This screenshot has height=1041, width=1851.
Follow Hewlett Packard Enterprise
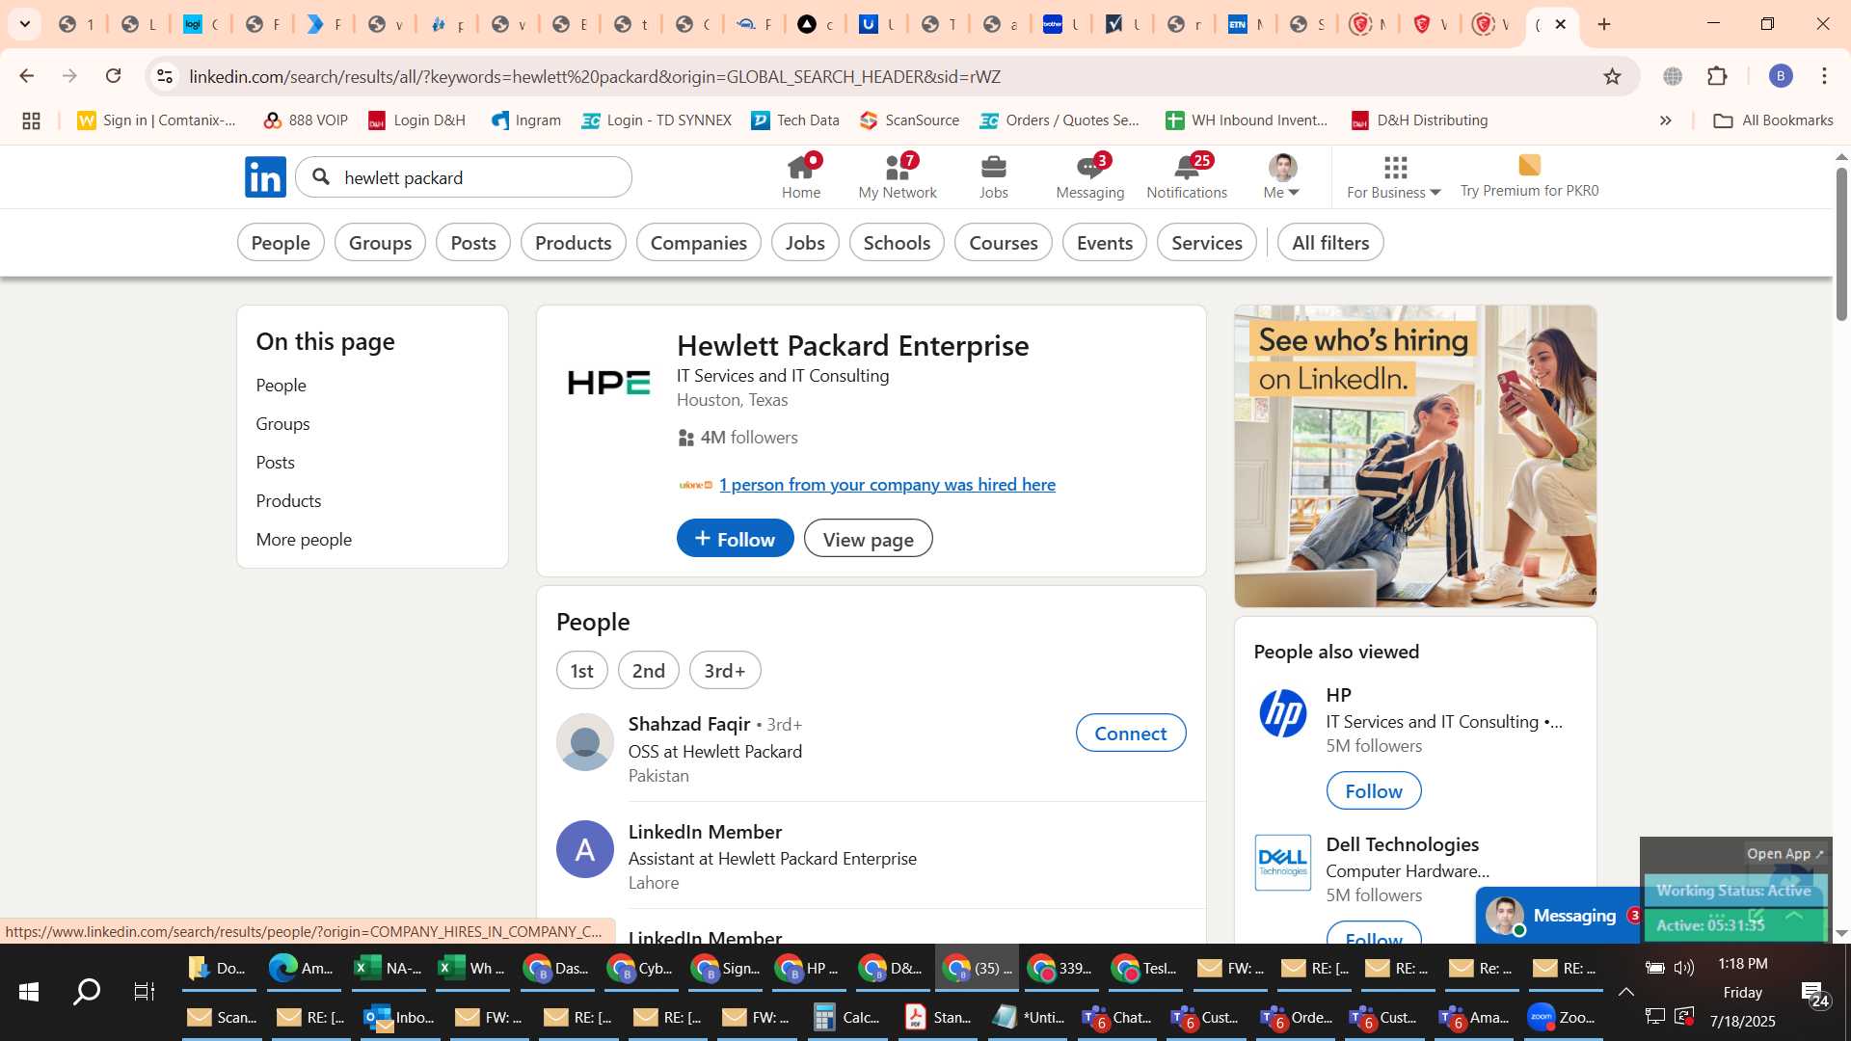(736, 538)
